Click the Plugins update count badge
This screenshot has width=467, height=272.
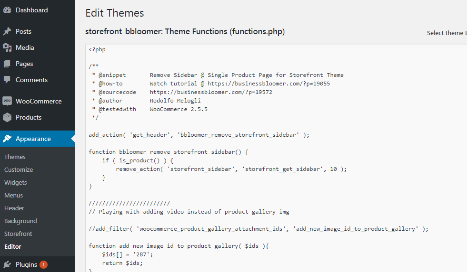(43, 264)
